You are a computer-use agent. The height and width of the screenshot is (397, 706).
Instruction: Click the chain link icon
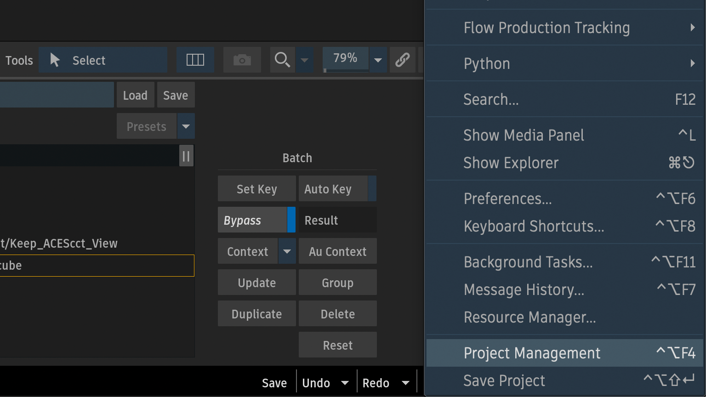click(402, 60)
